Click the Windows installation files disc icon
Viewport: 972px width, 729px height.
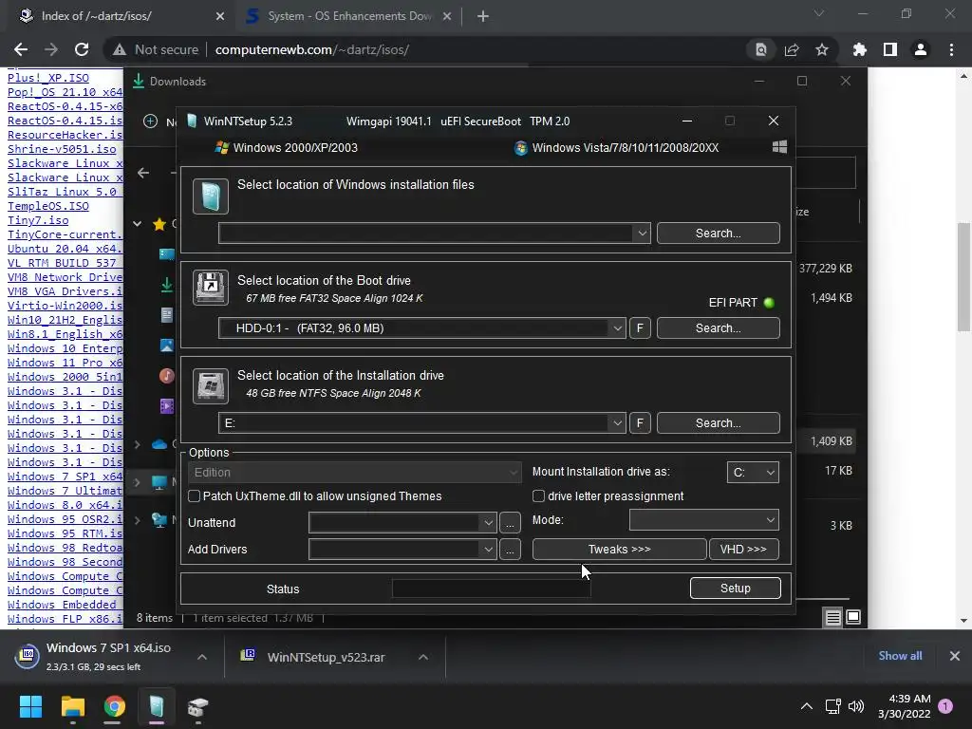210,196
